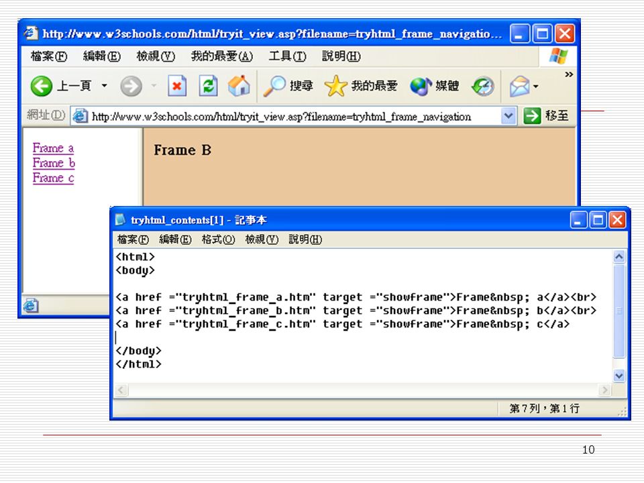644x483 pixels.
Task: Click Notepad horizontal scrollbar left arrow
Action: (x=121, y=390)
